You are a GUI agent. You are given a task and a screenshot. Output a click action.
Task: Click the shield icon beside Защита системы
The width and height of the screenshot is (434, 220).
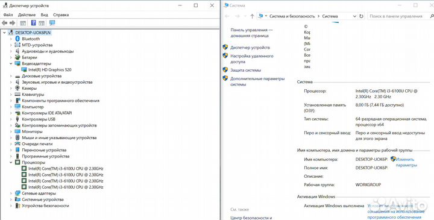(x=225, y=70)
